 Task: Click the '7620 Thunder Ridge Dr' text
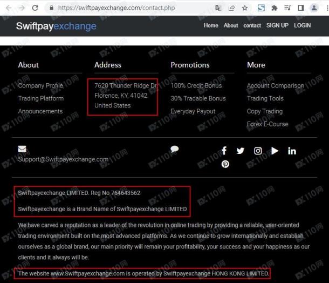point(125,85)
